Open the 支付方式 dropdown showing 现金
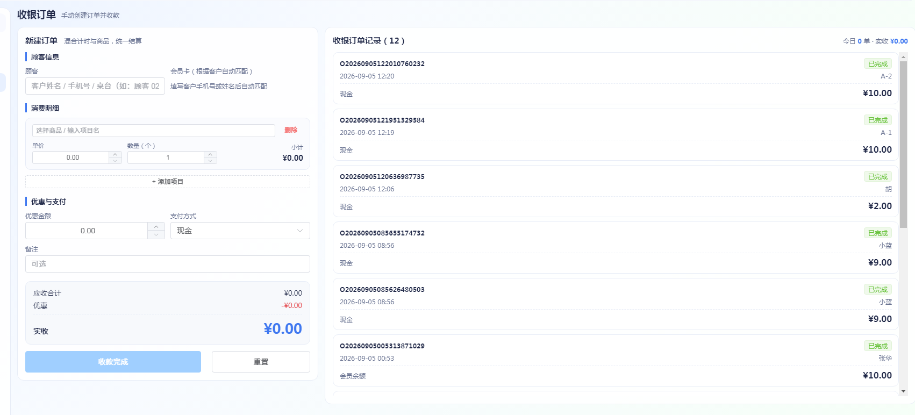 click(x=240, y=231)
